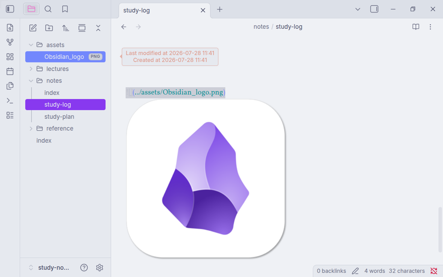The height and width of the screenshot is (277, 443).
Task: Create a new note icon
Action: [33, 28]
